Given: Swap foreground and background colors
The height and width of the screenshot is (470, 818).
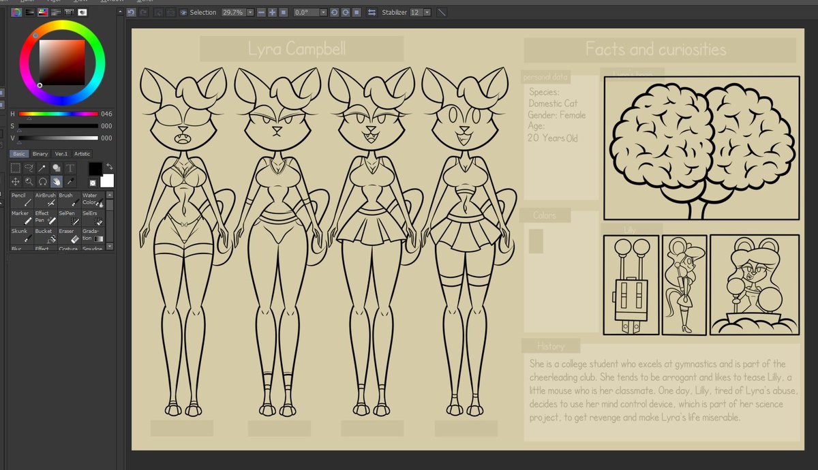Looking at the screenshot, I should coord(110,166).
